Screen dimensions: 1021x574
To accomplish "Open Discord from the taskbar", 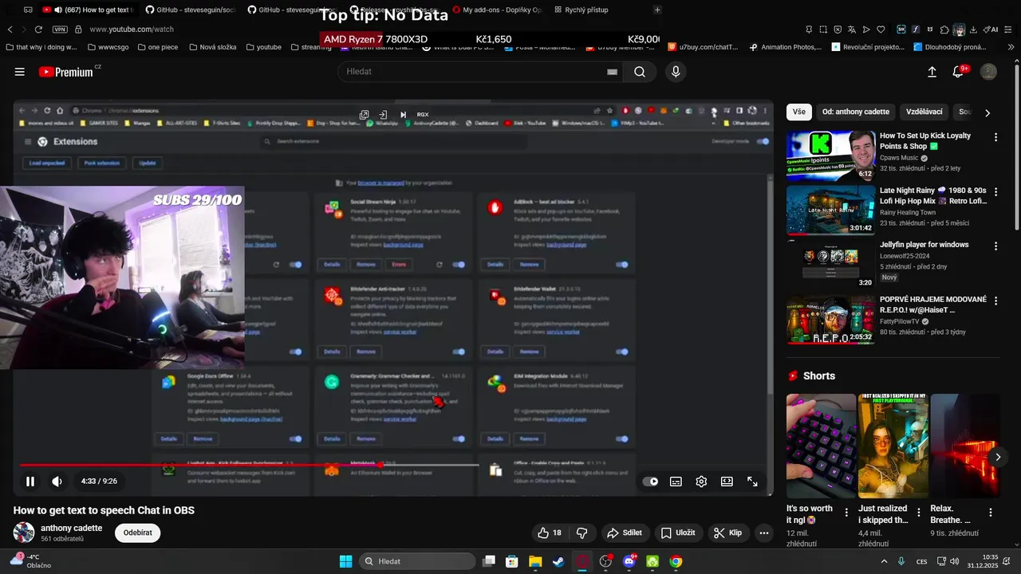I will [629, 561].
